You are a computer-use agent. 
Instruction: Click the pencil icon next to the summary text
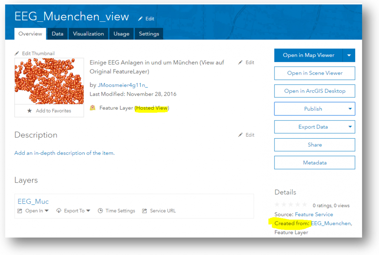pyautogui.click(x=240, y=63)
